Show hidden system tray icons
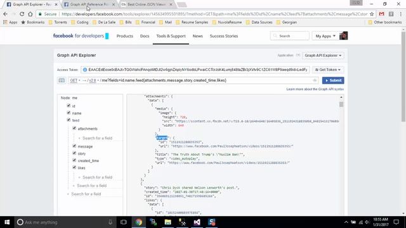The height and width of the screenshot is (228, 406). 346,222
